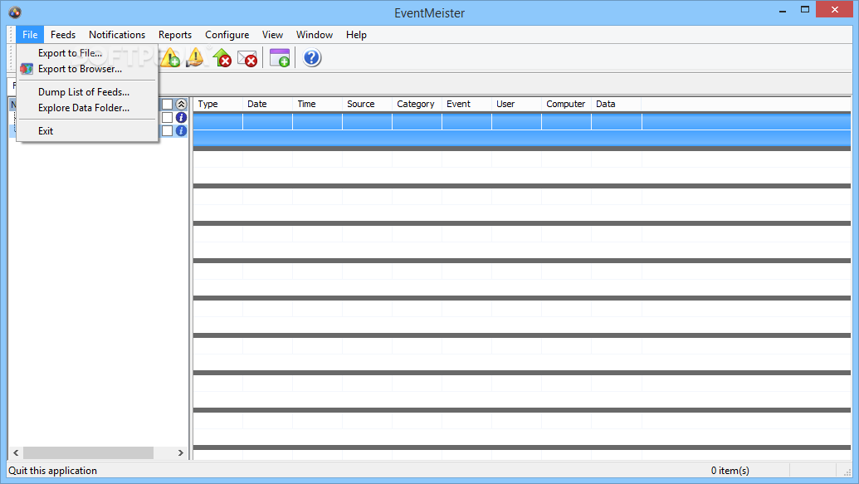
Task: Open the Window menu
Action: point(315,35)
